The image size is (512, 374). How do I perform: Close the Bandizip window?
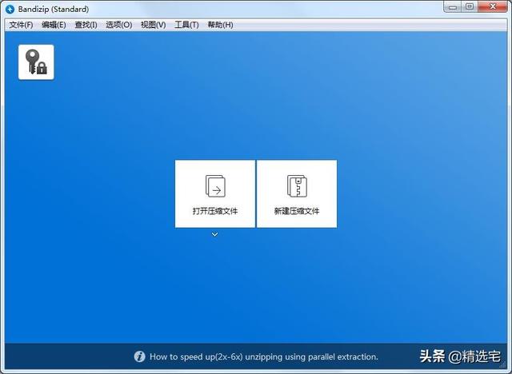(493, 7)
